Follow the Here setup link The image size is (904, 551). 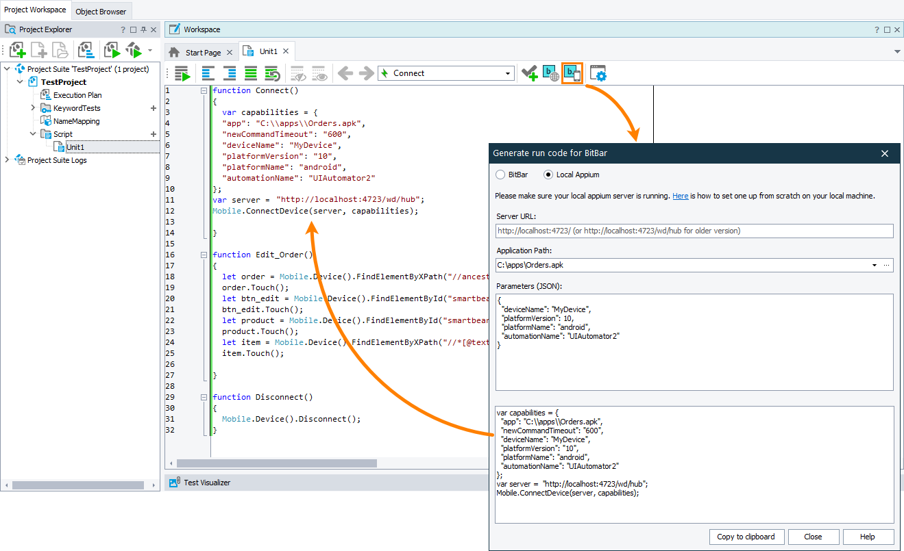pos(680,196)
